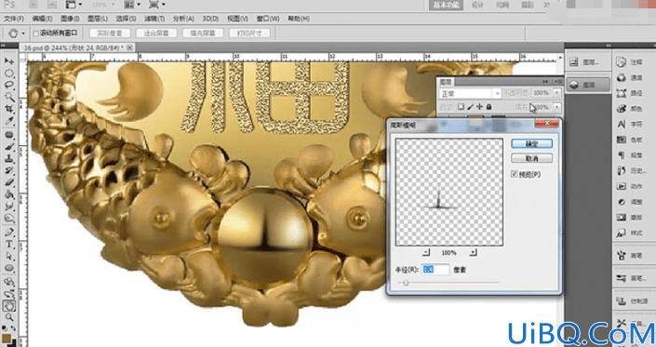Expand the fill 100% arrow
Screen dimensions: 656x347
[557, 107]
